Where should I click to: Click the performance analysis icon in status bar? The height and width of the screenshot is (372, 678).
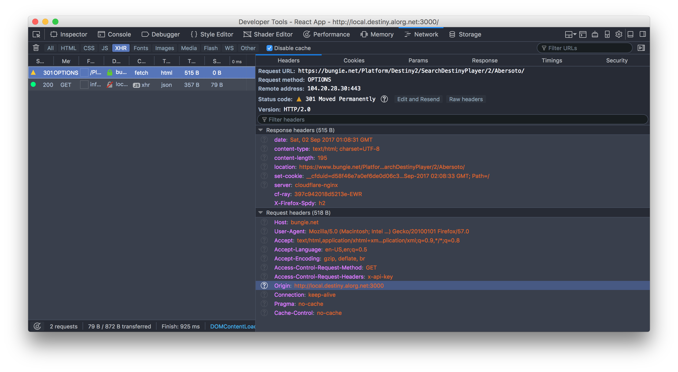click(x=37, y=326)
